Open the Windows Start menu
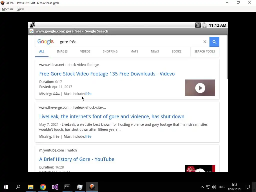 tap(6, 187)
